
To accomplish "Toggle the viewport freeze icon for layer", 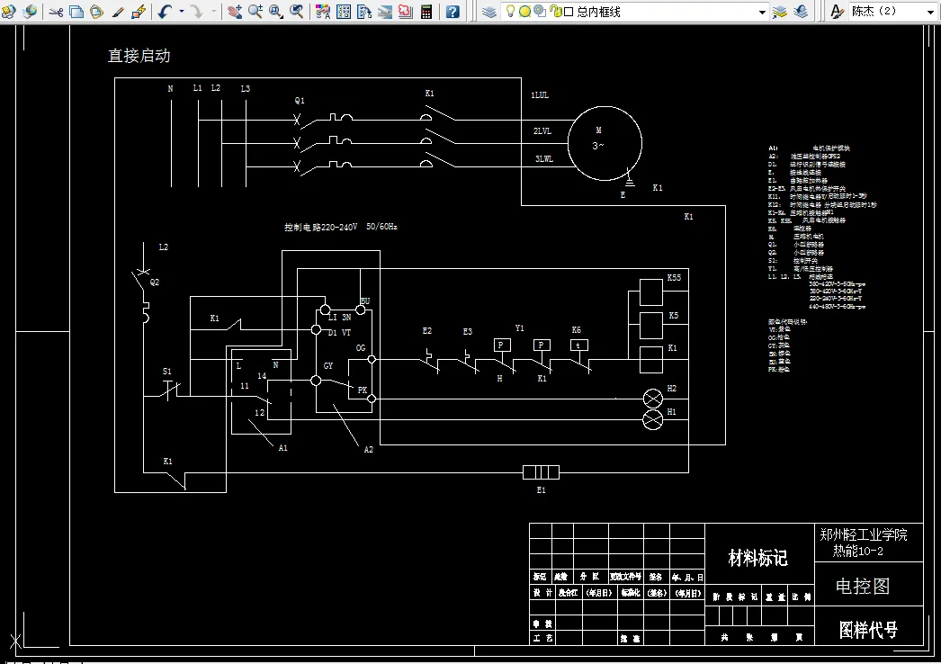I will coord(540,11).
